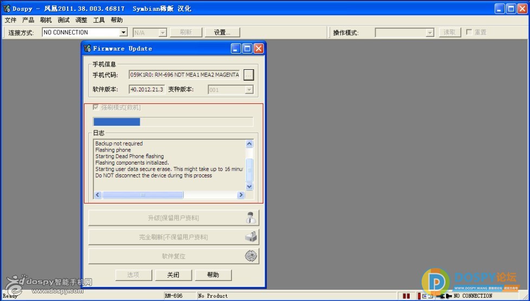Click the flashing progress bar
Viewport: 530px width, 301px height.
(x=173, y=122)
